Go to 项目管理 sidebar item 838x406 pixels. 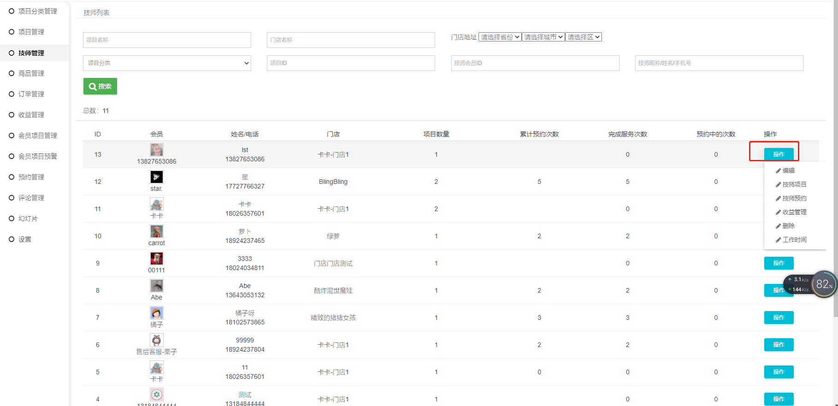(31, 32)
